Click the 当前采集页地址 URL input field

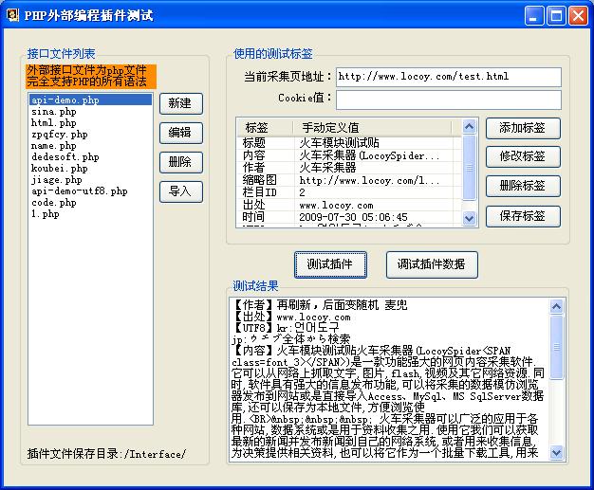pos(448,77)
